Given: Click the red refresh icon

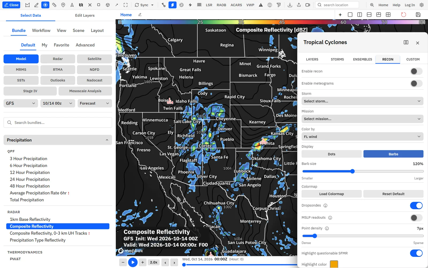Looking at the screenshot, I should point(403,14).
